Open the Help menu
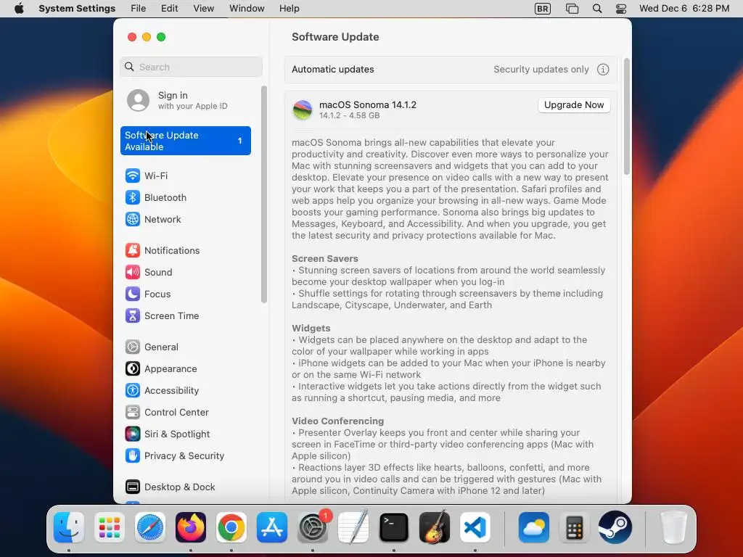The height and width of the screenshot is (557, 743). pos(289,9)
